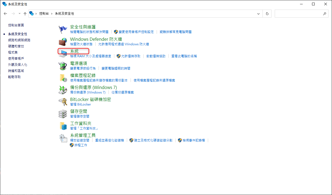Open 硬體和音效 in sidebar

pos(16,46)
